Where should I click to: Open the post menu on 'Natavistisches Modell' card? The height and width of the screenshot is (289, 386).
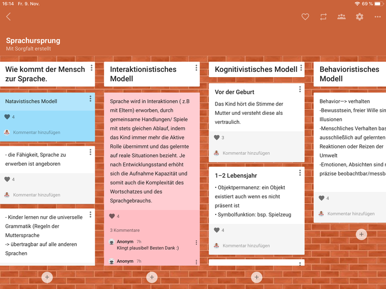point(90,99)
